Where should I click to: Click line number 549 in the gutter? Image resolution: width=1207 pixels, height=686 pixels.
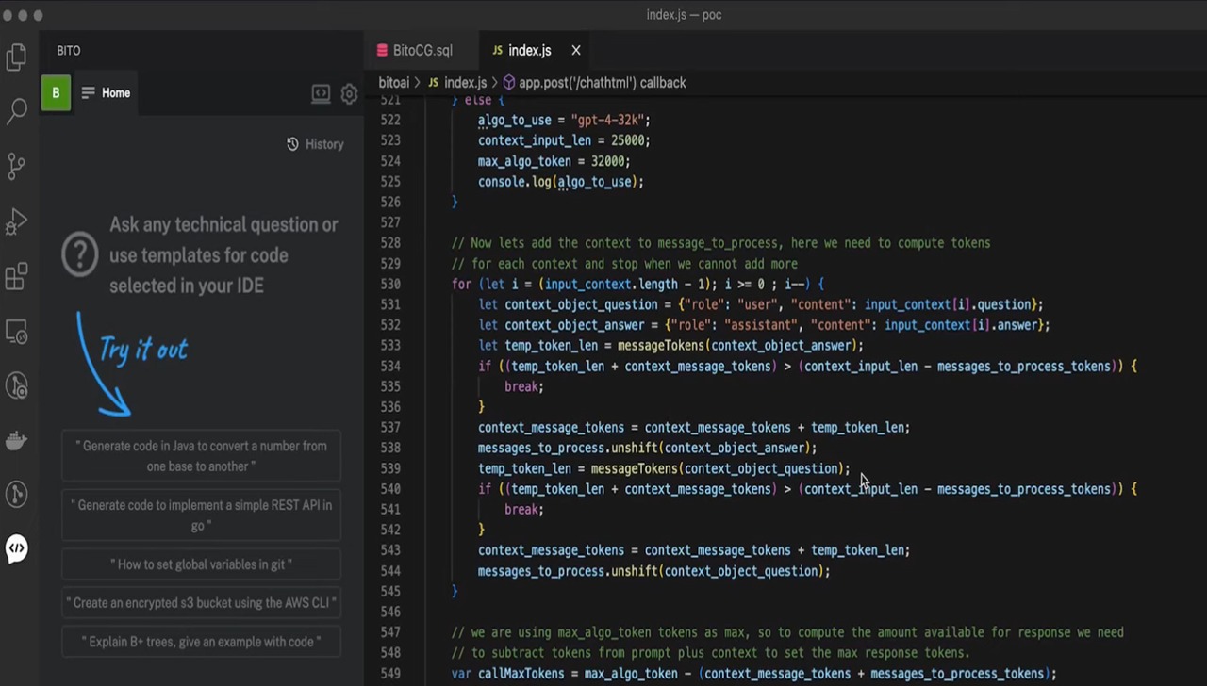(389, 673)
